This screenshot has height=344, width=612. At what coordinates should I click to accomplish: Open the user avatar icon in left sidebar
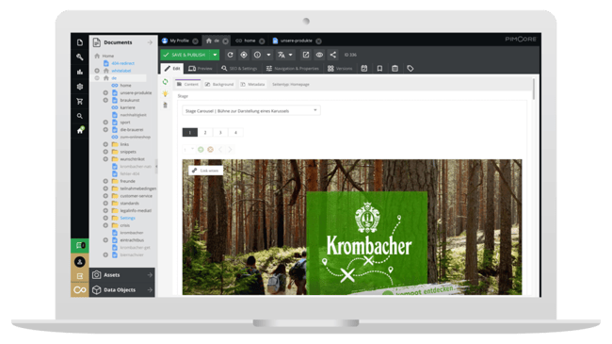[80, 261]
